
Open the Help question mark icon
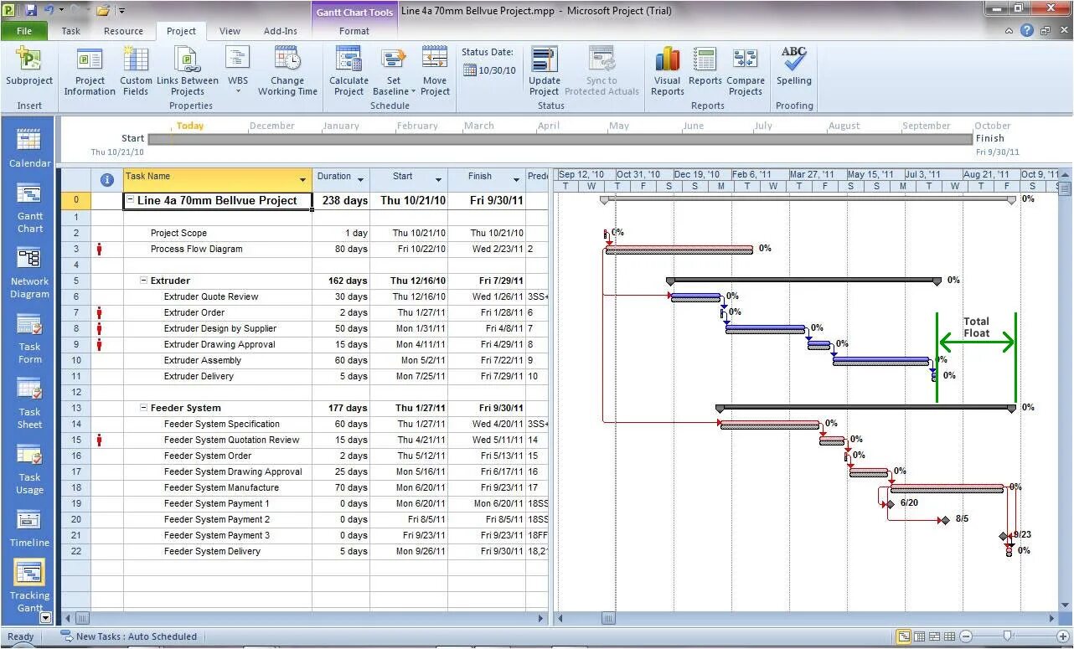1027,31
